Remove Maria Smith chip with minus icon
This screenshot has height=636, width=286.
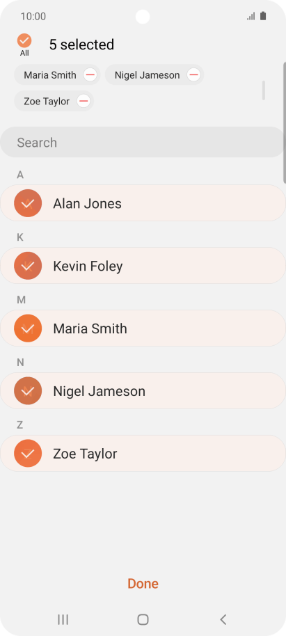[x=90, y=74]
